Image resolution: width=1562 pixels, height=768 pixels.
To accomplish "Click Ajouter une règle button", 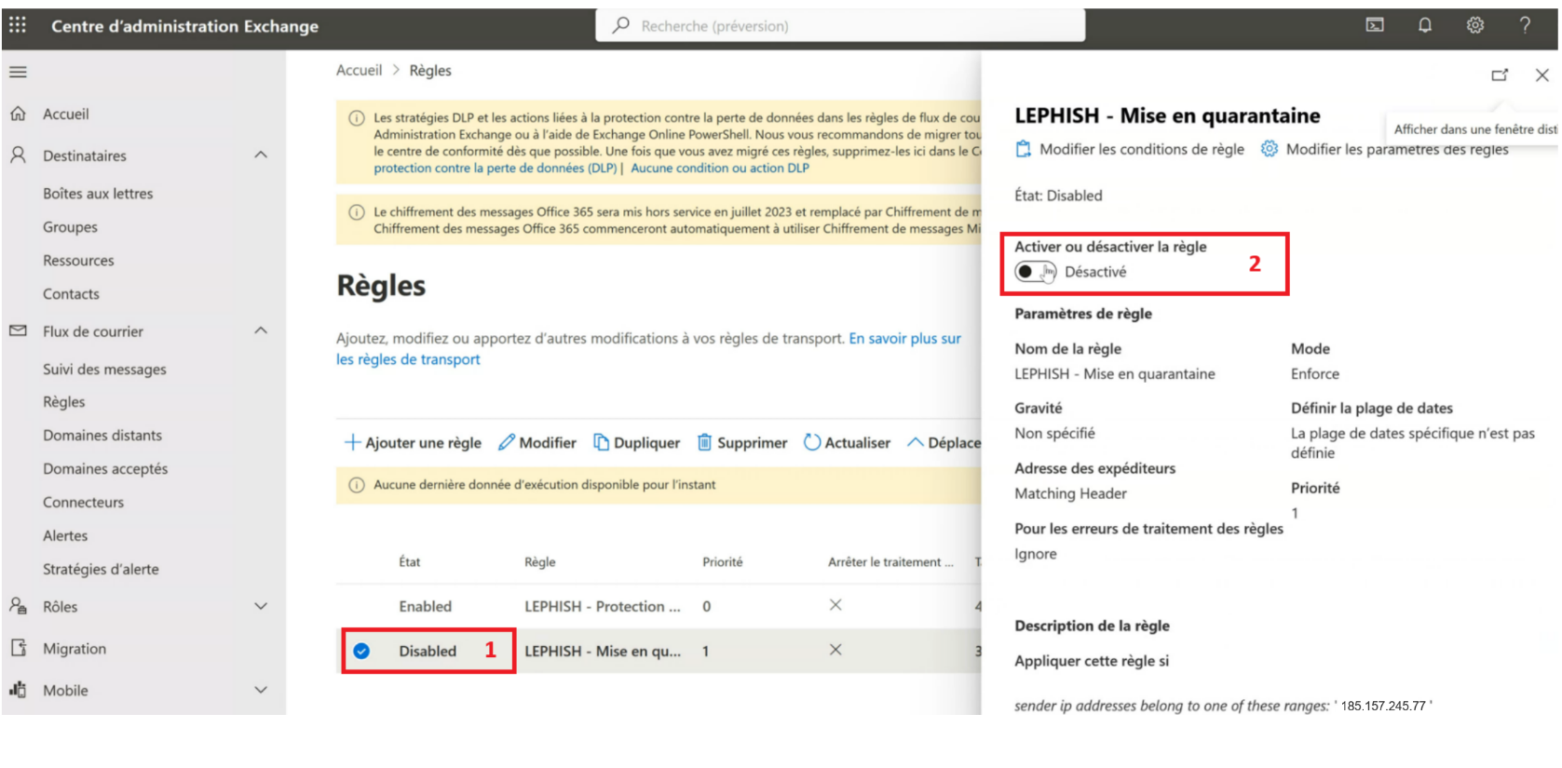I will (x=414, y=443).
